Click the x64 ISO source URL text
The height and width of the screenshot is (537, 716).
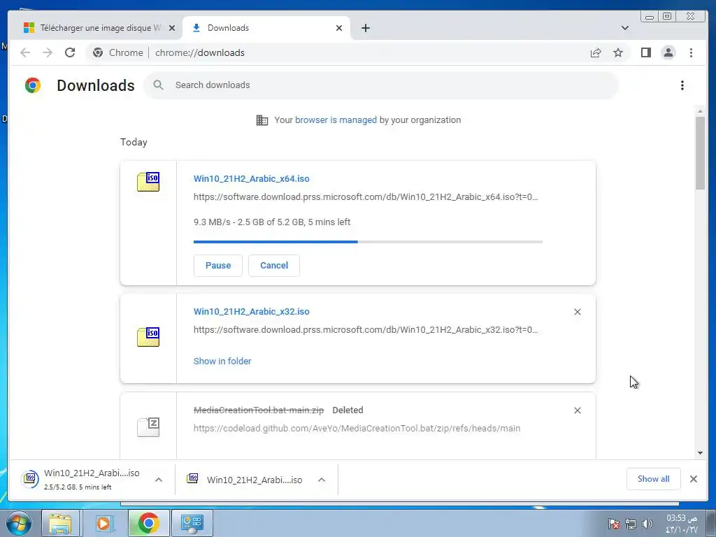(x=366, y=196)
